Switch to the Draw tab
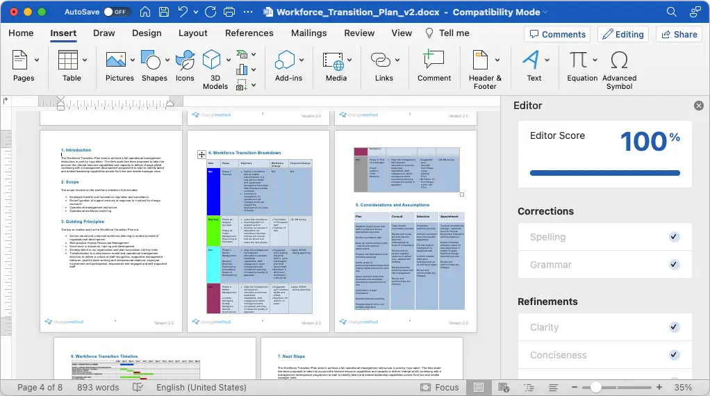The height and width of the screenshot is (396, 710). click(104, 33)
